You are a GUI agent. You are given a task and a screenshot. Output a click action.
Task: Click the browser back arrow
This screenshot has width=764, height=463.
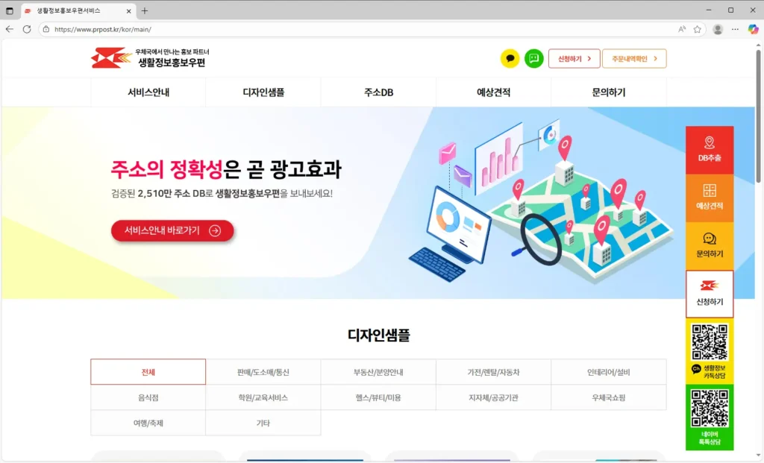pos(10,29)
